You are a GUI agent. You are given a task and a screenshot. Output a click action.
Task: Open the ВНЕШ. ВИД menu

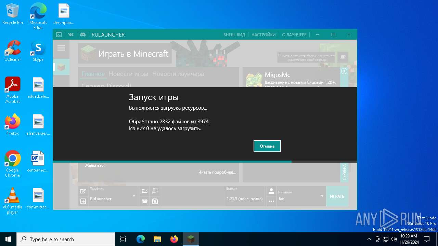234,35
